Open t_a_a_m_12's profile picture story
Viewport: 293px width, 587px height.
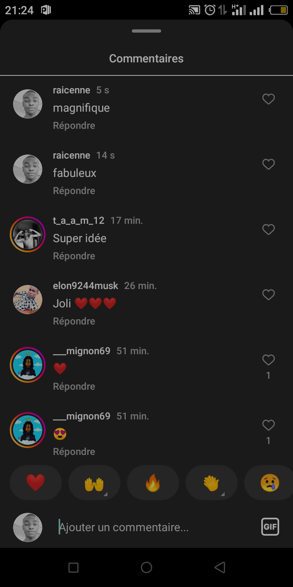[x=28, y=234]
